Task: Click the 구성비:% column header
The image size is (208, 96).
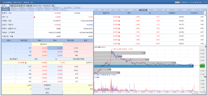Action: pyautogui.click(x=194, y=13)
